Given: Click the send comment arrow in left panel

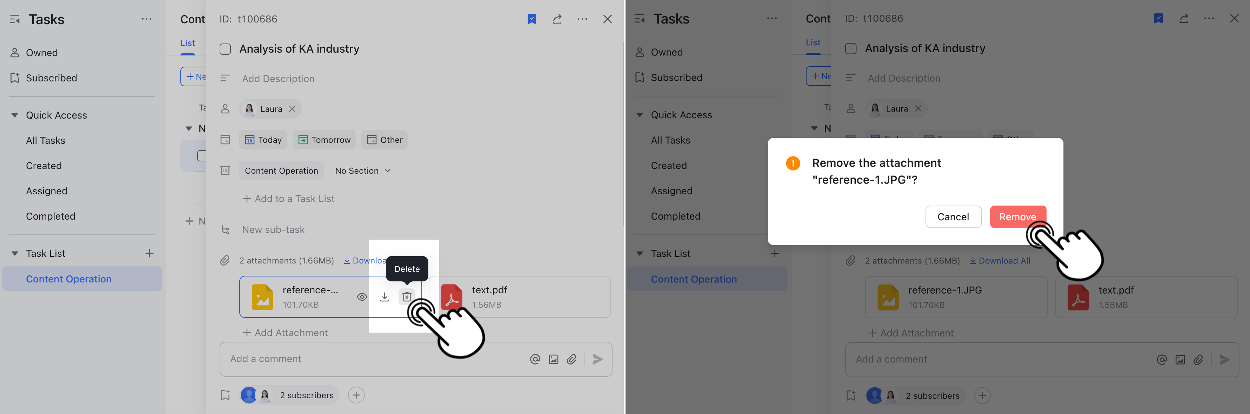Looking at the screenshot, I should click(598, 359).
